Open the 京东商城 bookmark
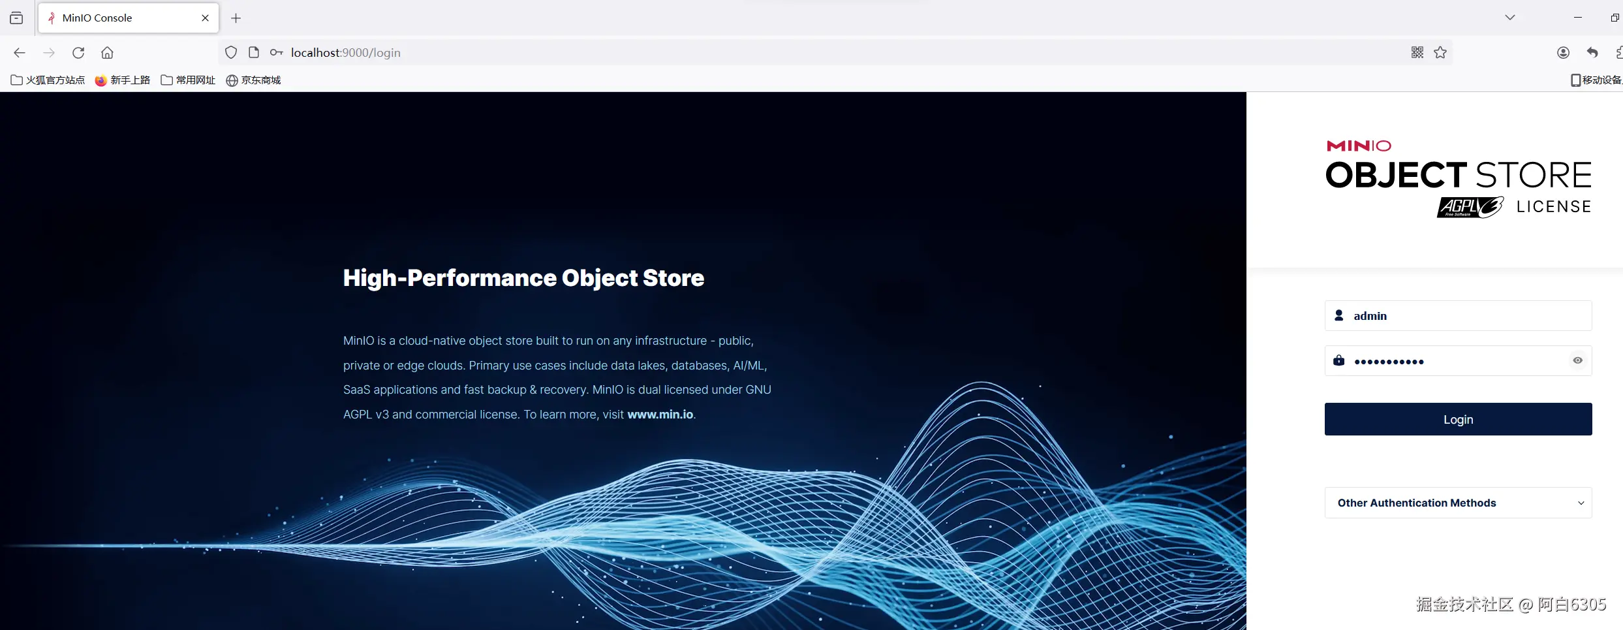 click(x=253, y=80)
